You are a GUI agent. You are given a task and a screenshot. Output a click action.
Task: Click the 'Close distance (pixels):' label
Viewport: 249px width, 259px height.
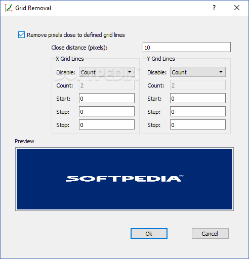tap(79, 48)
